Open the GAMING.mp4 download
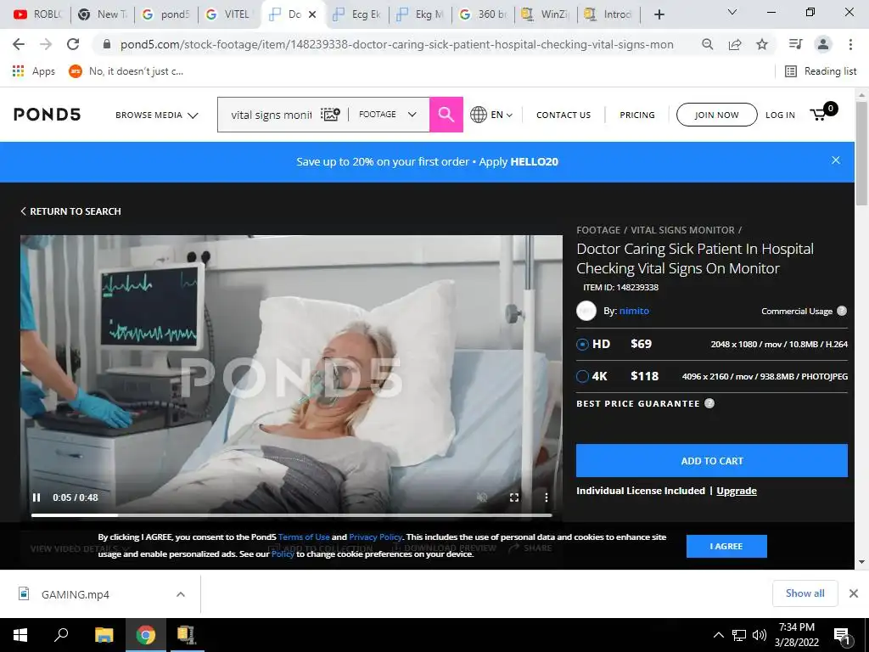Screen dimensions: 869x652 [76, 594]
